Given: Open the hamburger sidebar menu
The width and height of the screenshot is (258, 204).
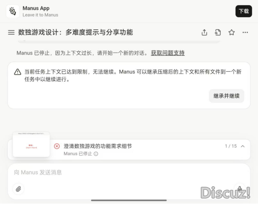Looking at the screenshot, I should click(11, 32).
